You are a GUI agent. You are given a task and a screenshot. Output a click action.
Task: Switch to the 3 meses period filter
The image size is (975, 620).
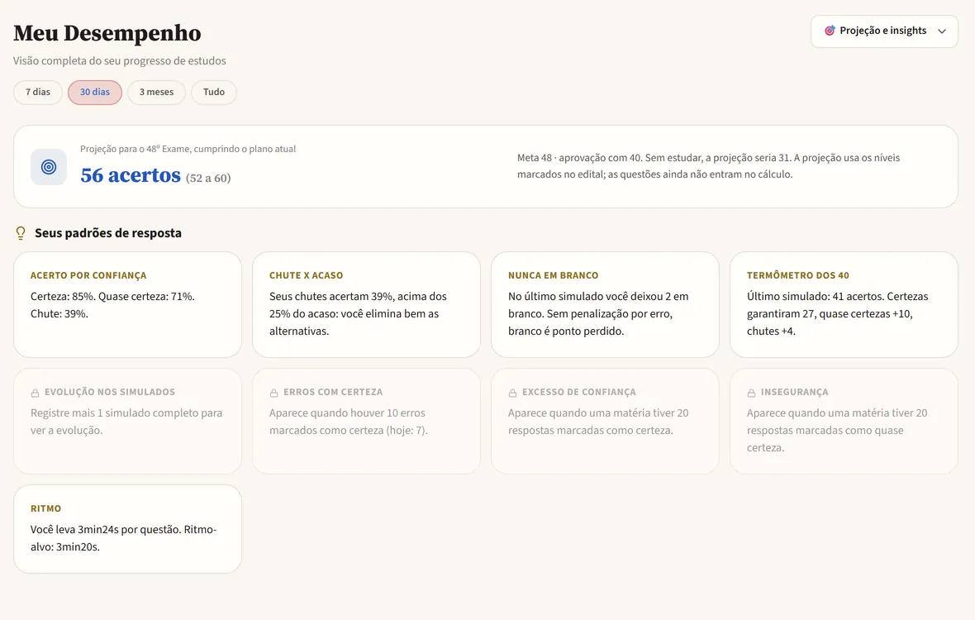[x=157, y=92]
